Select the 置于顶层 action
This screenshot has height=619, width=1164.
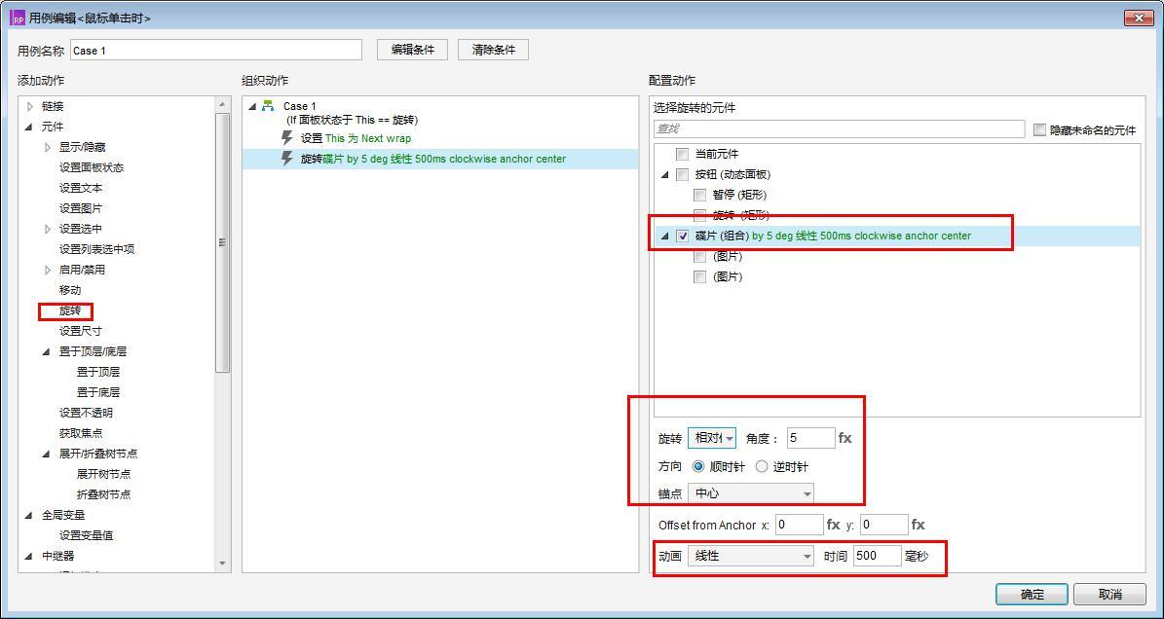98,372
